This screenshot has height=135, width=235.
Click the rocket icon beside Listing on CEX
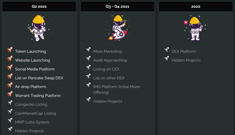pyautogui.click(x=88, y=67)
